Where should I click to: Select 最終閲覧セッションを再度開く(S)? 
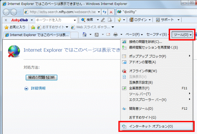[x=157, y=48]
